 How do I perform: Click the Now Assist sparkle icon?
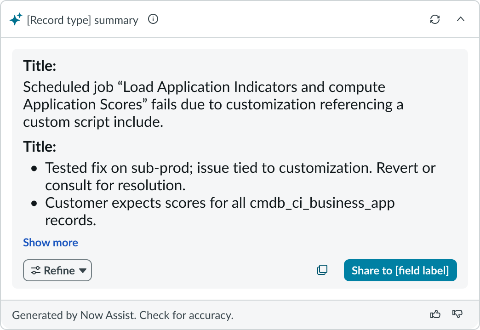(x=16, y=19)
